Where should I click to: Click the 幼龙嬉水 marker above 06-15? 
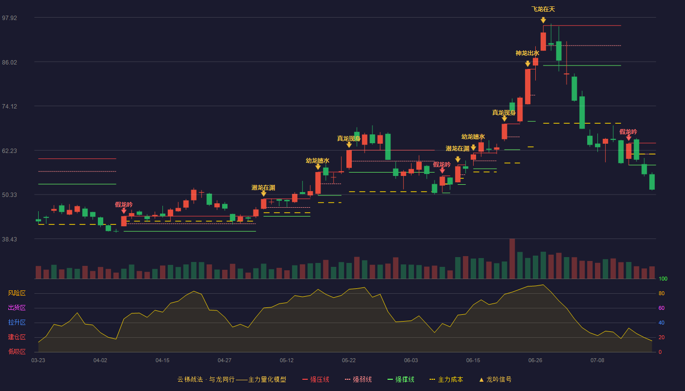473,148
